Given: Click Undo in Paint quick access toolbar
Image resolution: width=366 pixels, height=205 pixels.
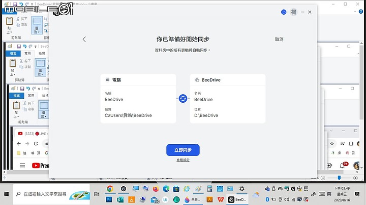Looking at the screenshot, I should 21,4.
